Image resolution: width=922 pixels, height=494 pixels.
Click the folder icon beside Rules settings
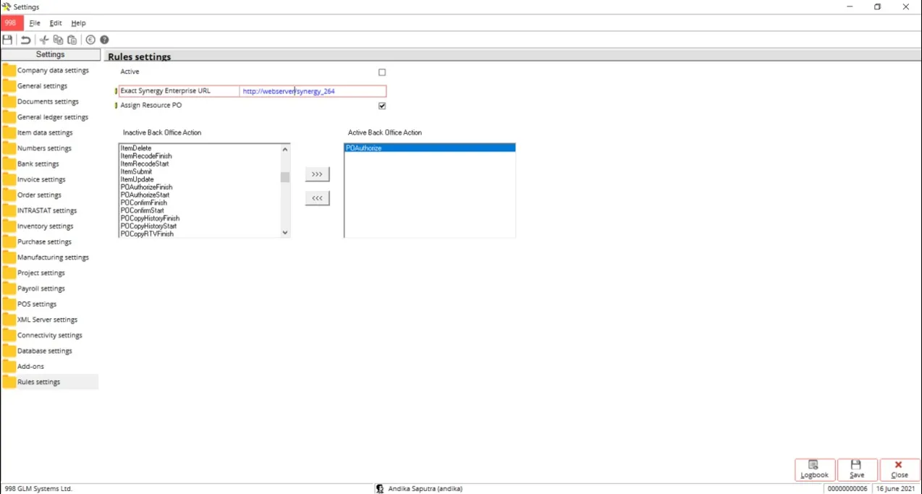click(x=8, y=381)
